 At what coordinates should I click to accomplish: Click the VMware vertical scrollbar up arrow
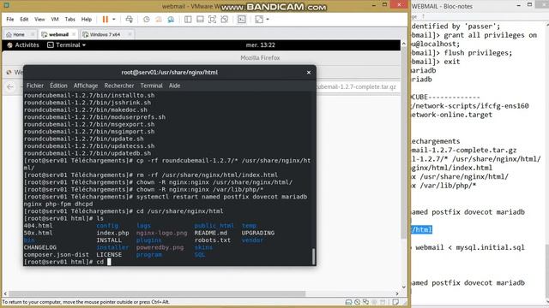[x=404, y=44]
